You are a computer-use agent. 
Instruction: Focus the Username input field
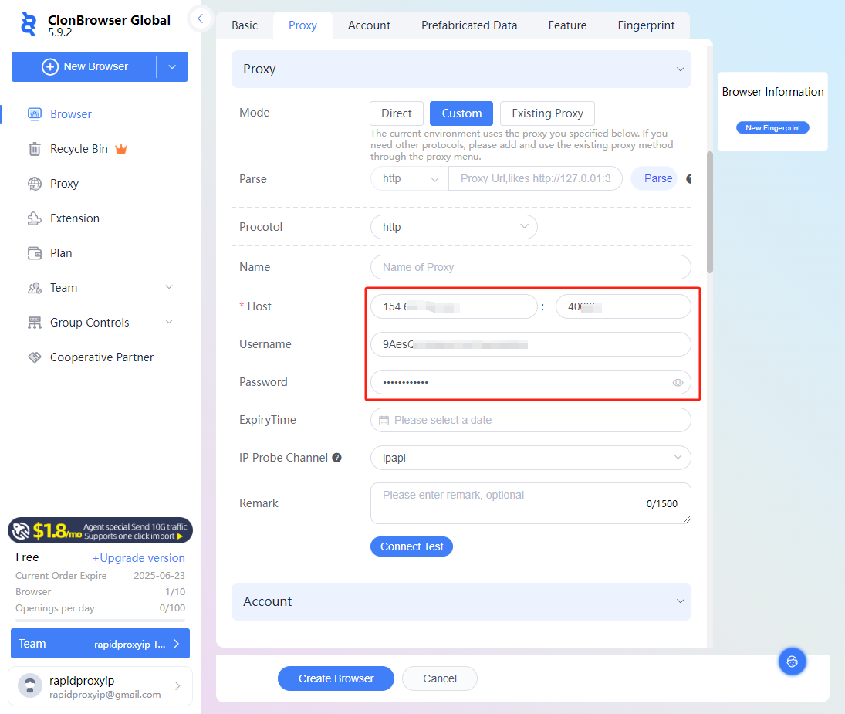click(x=530, y=344)
